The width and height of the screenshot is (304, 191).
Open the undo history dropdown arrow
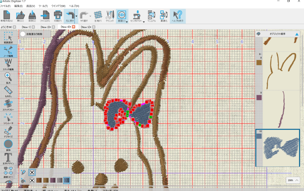point(77,16)
